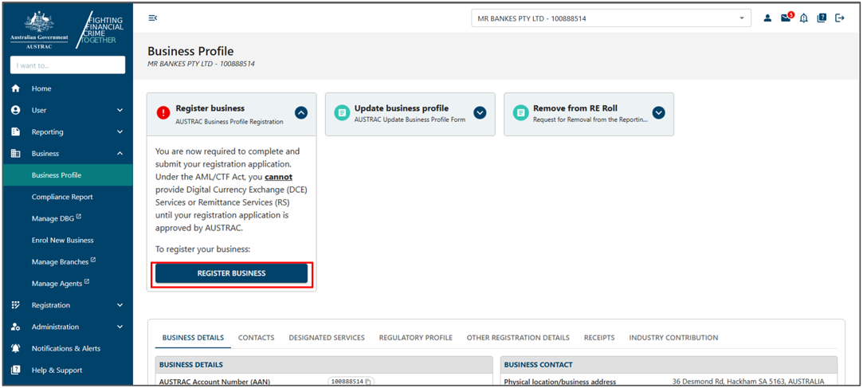This screenshot has height=388, width=863.
Task: Open the help question-mark icon in header
Action: tap(822, 18)
